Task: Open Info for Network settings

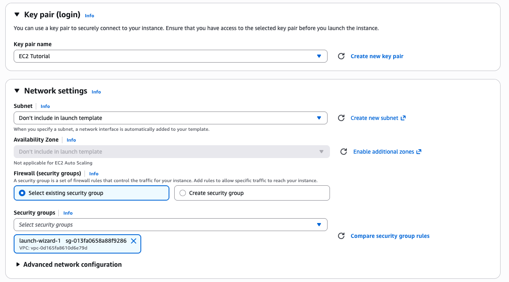Action: click(96, 92)
